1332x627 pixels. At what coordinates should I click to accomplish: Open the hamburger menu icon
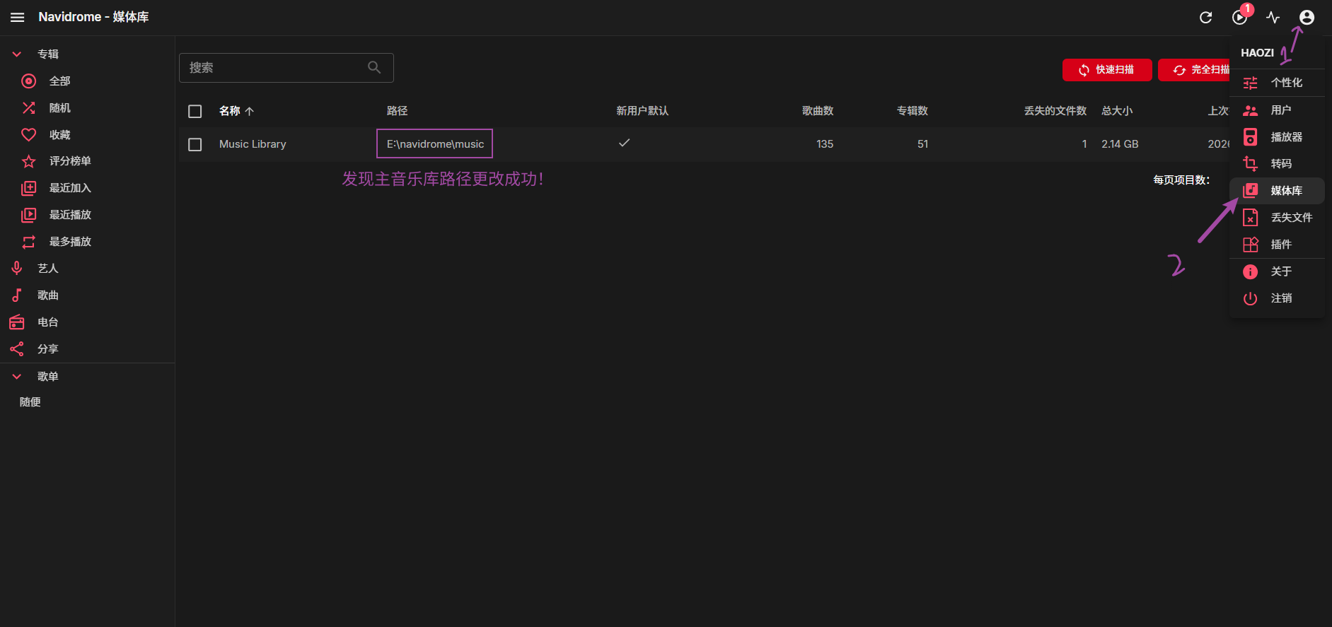tap(18, 17)
